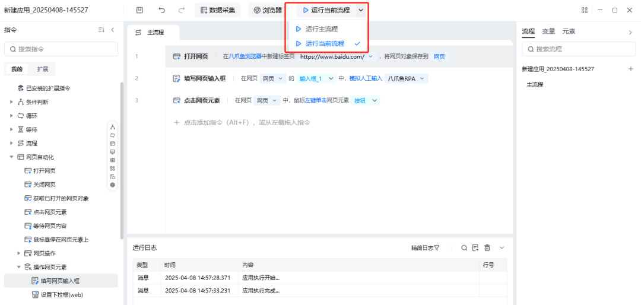Open the 浏览器 browser button

click(x=268, y=10)
